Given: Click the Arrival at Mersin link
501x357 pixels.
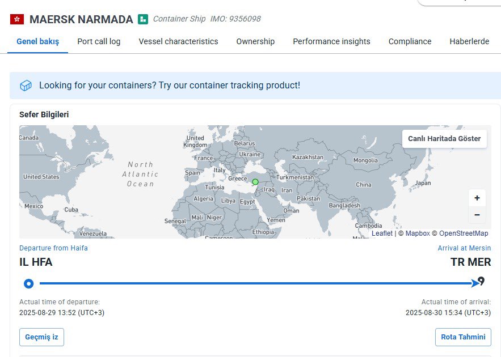Looking at the screenshot, I should coord(464,248).
